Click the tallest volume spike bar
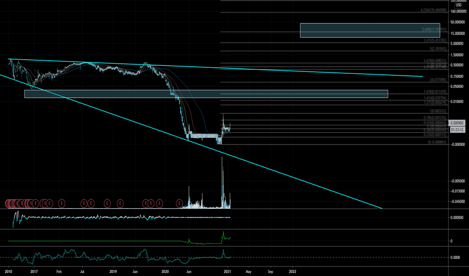This screenshot has width=469, height=276. [222, 182]
